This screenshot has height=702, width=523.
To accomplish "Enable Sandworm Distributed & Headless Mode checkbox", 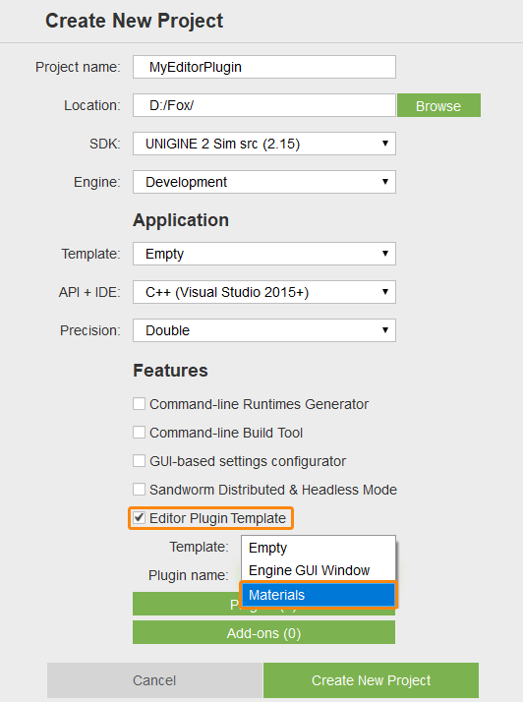I will pyautogui.click(x=140, y=490).
